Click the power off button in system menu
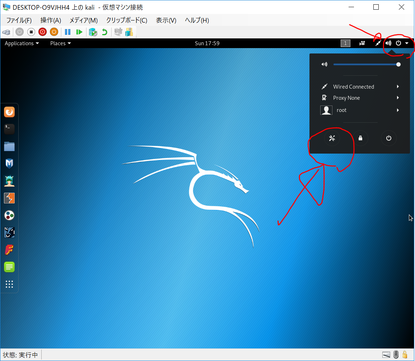This screenshot has height=361, width=415. pos(388,138)
